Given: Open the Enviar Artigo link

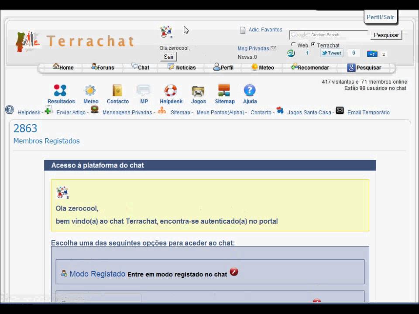Looking at the screenshot, I should click(71, 113).
